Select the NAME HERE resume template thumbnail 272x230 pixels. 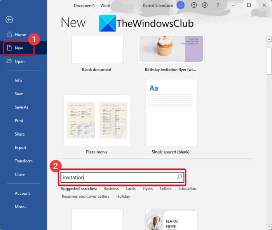coord(171,220)
